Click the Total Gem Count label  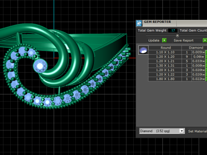(x=193, y=31)
